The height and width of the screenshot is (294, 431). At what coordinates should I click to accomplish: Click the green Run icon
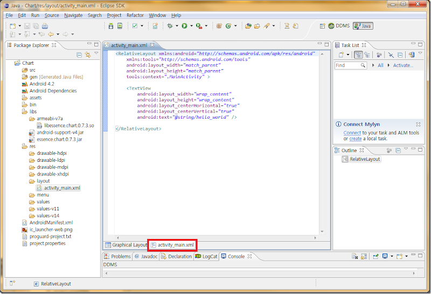(184, 26)
